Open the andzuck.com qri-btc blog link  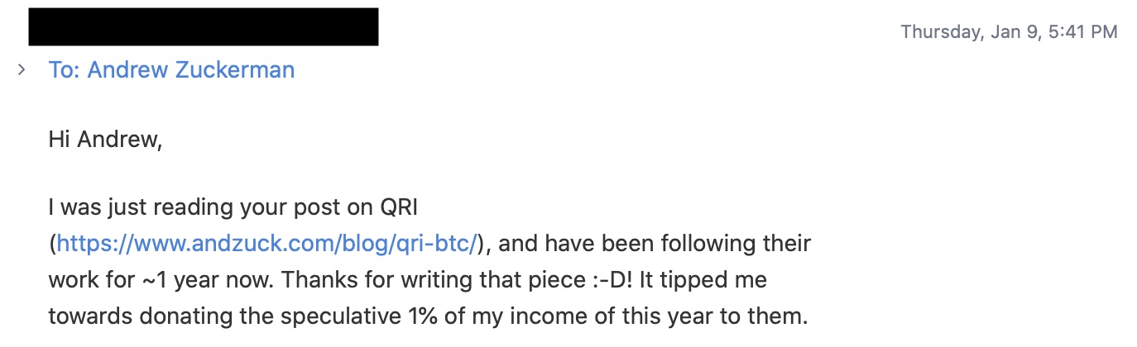click(268, 244)
